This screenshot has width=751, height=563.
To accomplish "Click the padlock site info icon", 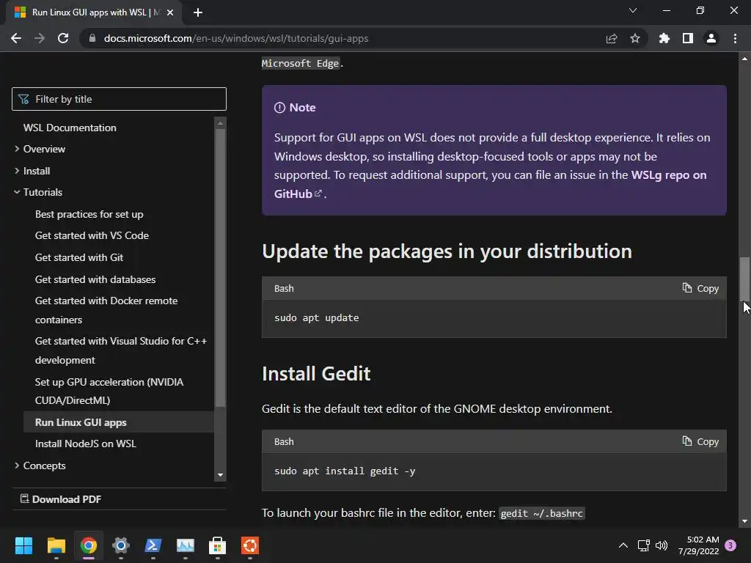I will (x=92, y=38).
